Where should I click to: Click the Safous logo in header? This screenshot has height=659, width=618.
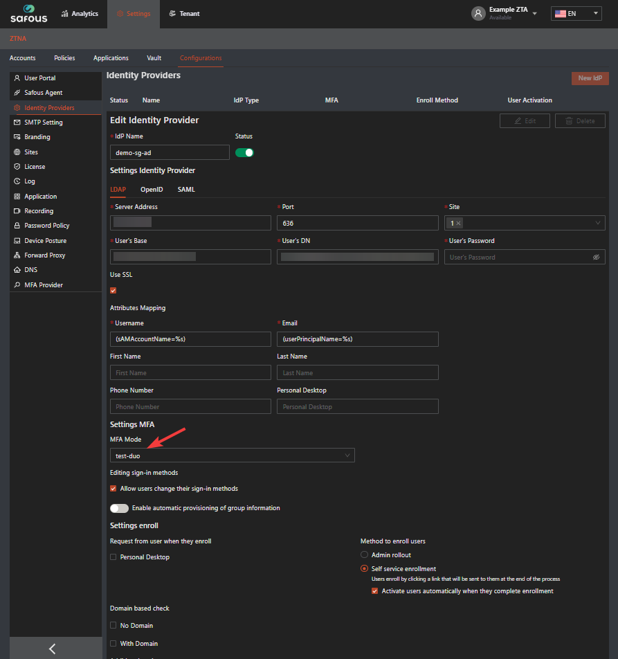28,14
